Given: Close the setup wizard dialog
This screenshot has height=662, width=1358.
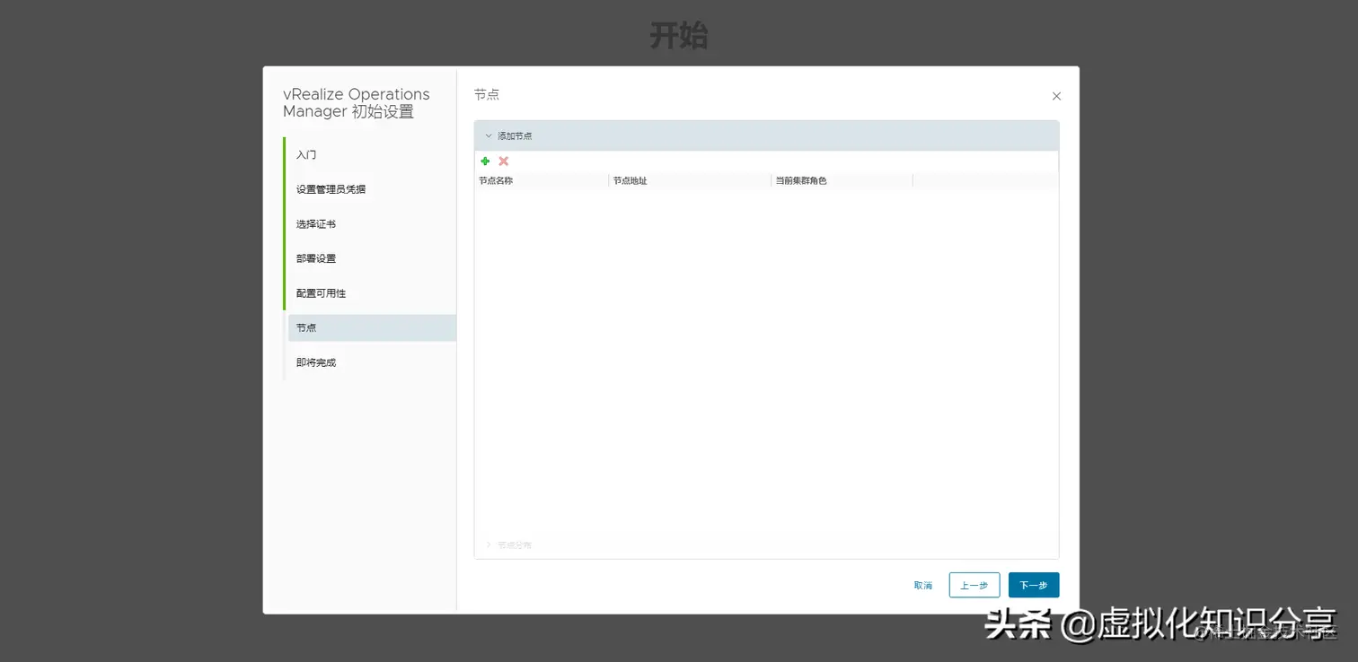Looking at the screenshot, I should tap(1056, 96).
